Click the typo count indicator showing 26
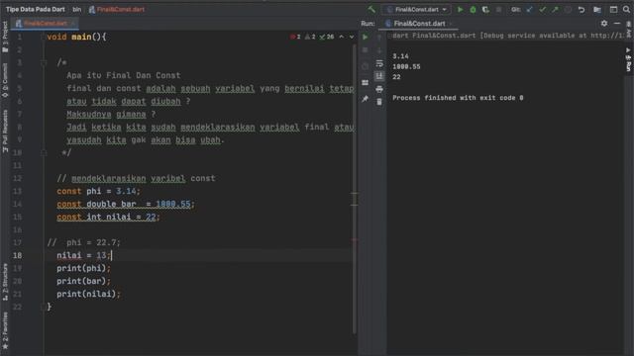The width and height of the screenshot is (634, 356). click(327, 37)
